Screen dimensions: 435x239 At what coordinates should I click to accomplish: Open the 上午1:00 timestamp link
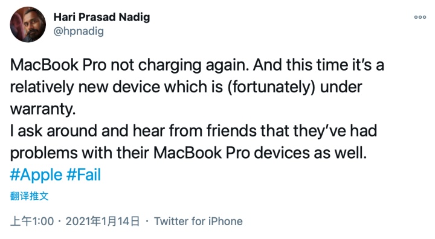click(x=32, y=221)
